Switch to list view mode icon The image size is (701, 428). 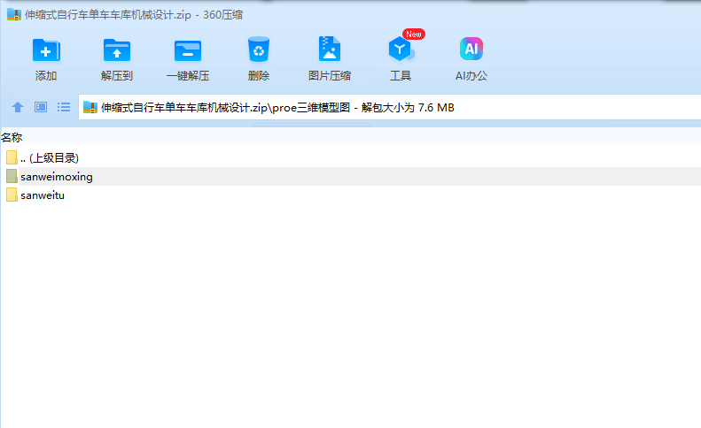coord(64,107)
